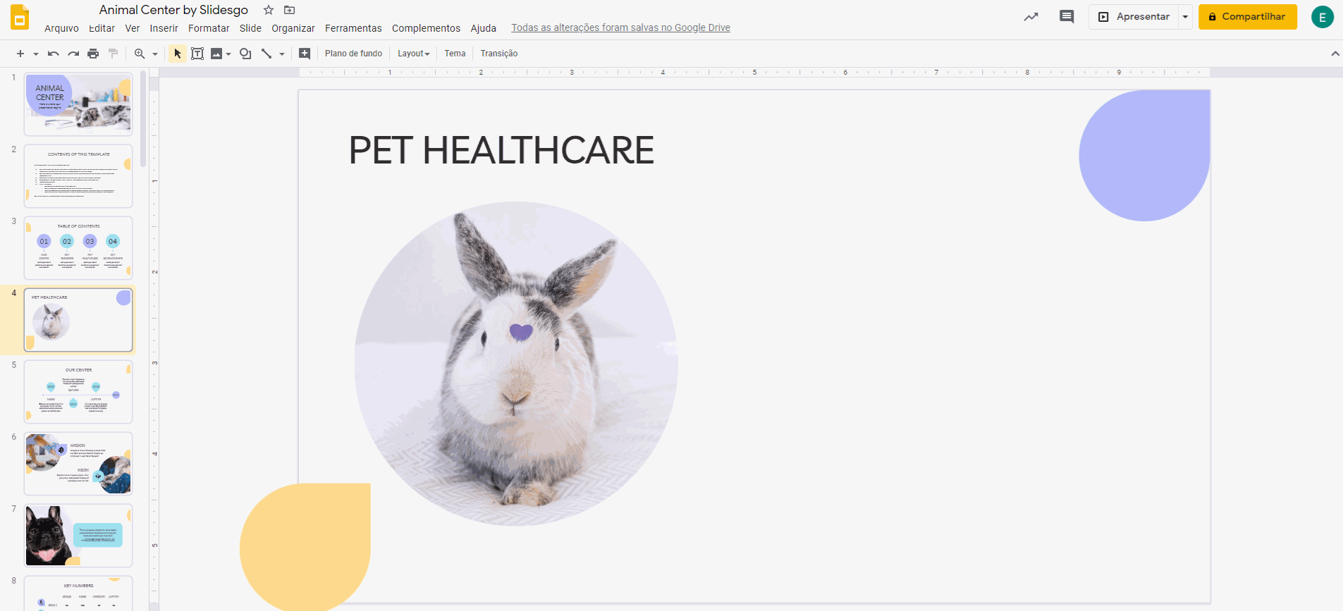The height and width of the screenshot is (611, 1343).
Task: Add a comment from the toolbar
Action: click(x=305, y=54)
